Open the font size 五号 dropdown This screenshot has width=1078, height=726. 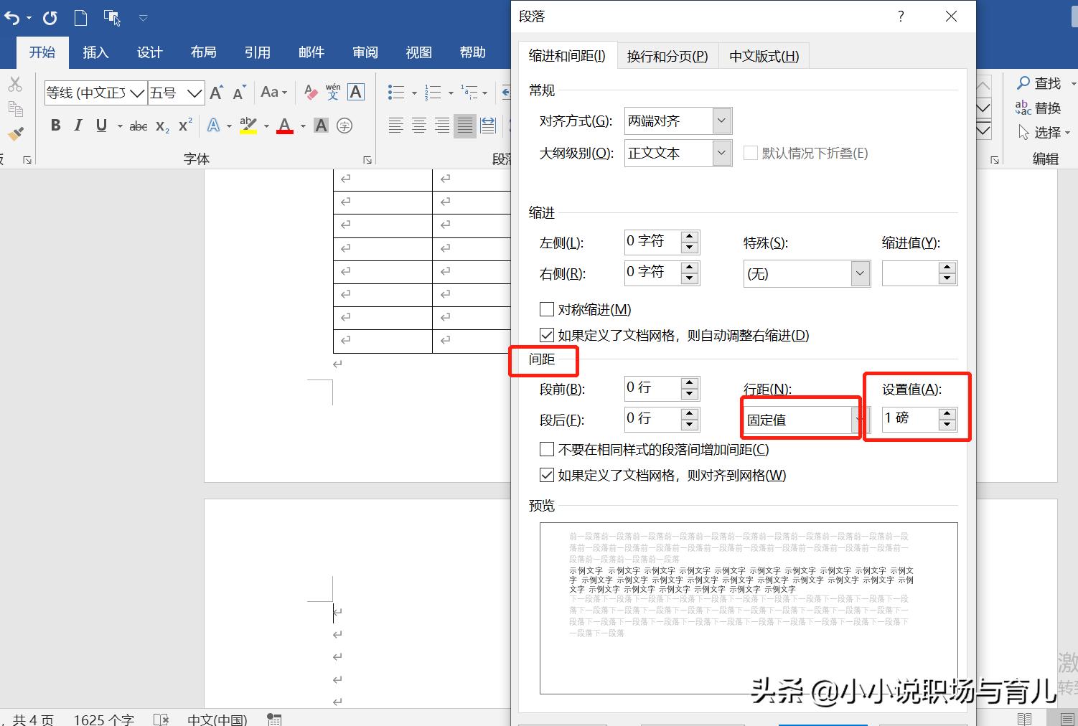pyautogui.click(x=195, y=93)
